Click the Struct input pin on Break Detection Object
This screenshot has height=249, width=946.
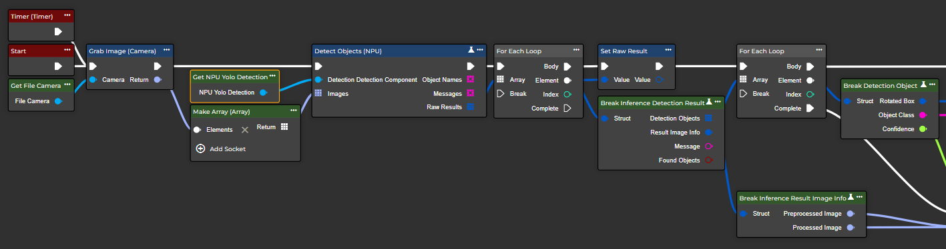848,101
